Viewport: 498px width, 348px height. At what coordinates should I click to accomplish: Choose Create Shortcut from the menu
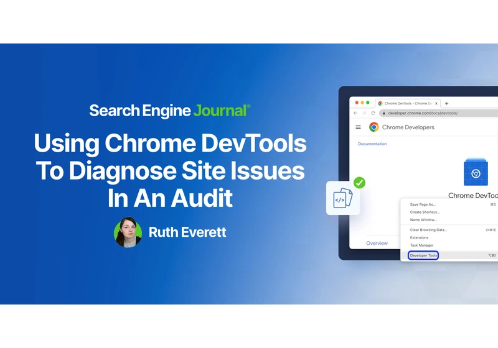(x=449, y=212)
